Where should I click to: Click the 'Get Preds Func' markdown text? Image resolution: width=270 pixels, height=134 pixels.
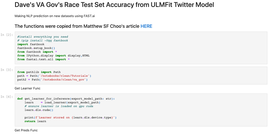(x=26, y=130)
